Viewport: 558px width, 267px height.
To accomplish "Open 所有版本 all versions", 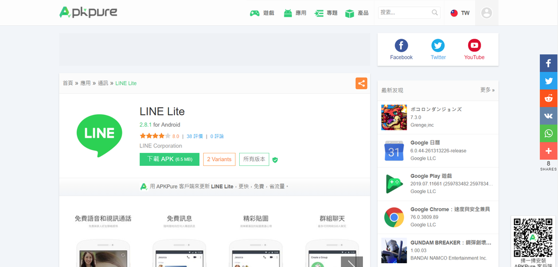I will [x=254, y=159].
